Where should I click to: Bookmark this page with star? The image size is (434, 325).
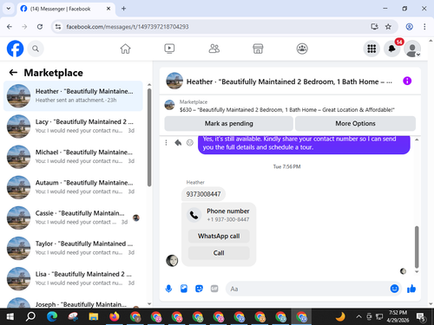click(388, 27)
